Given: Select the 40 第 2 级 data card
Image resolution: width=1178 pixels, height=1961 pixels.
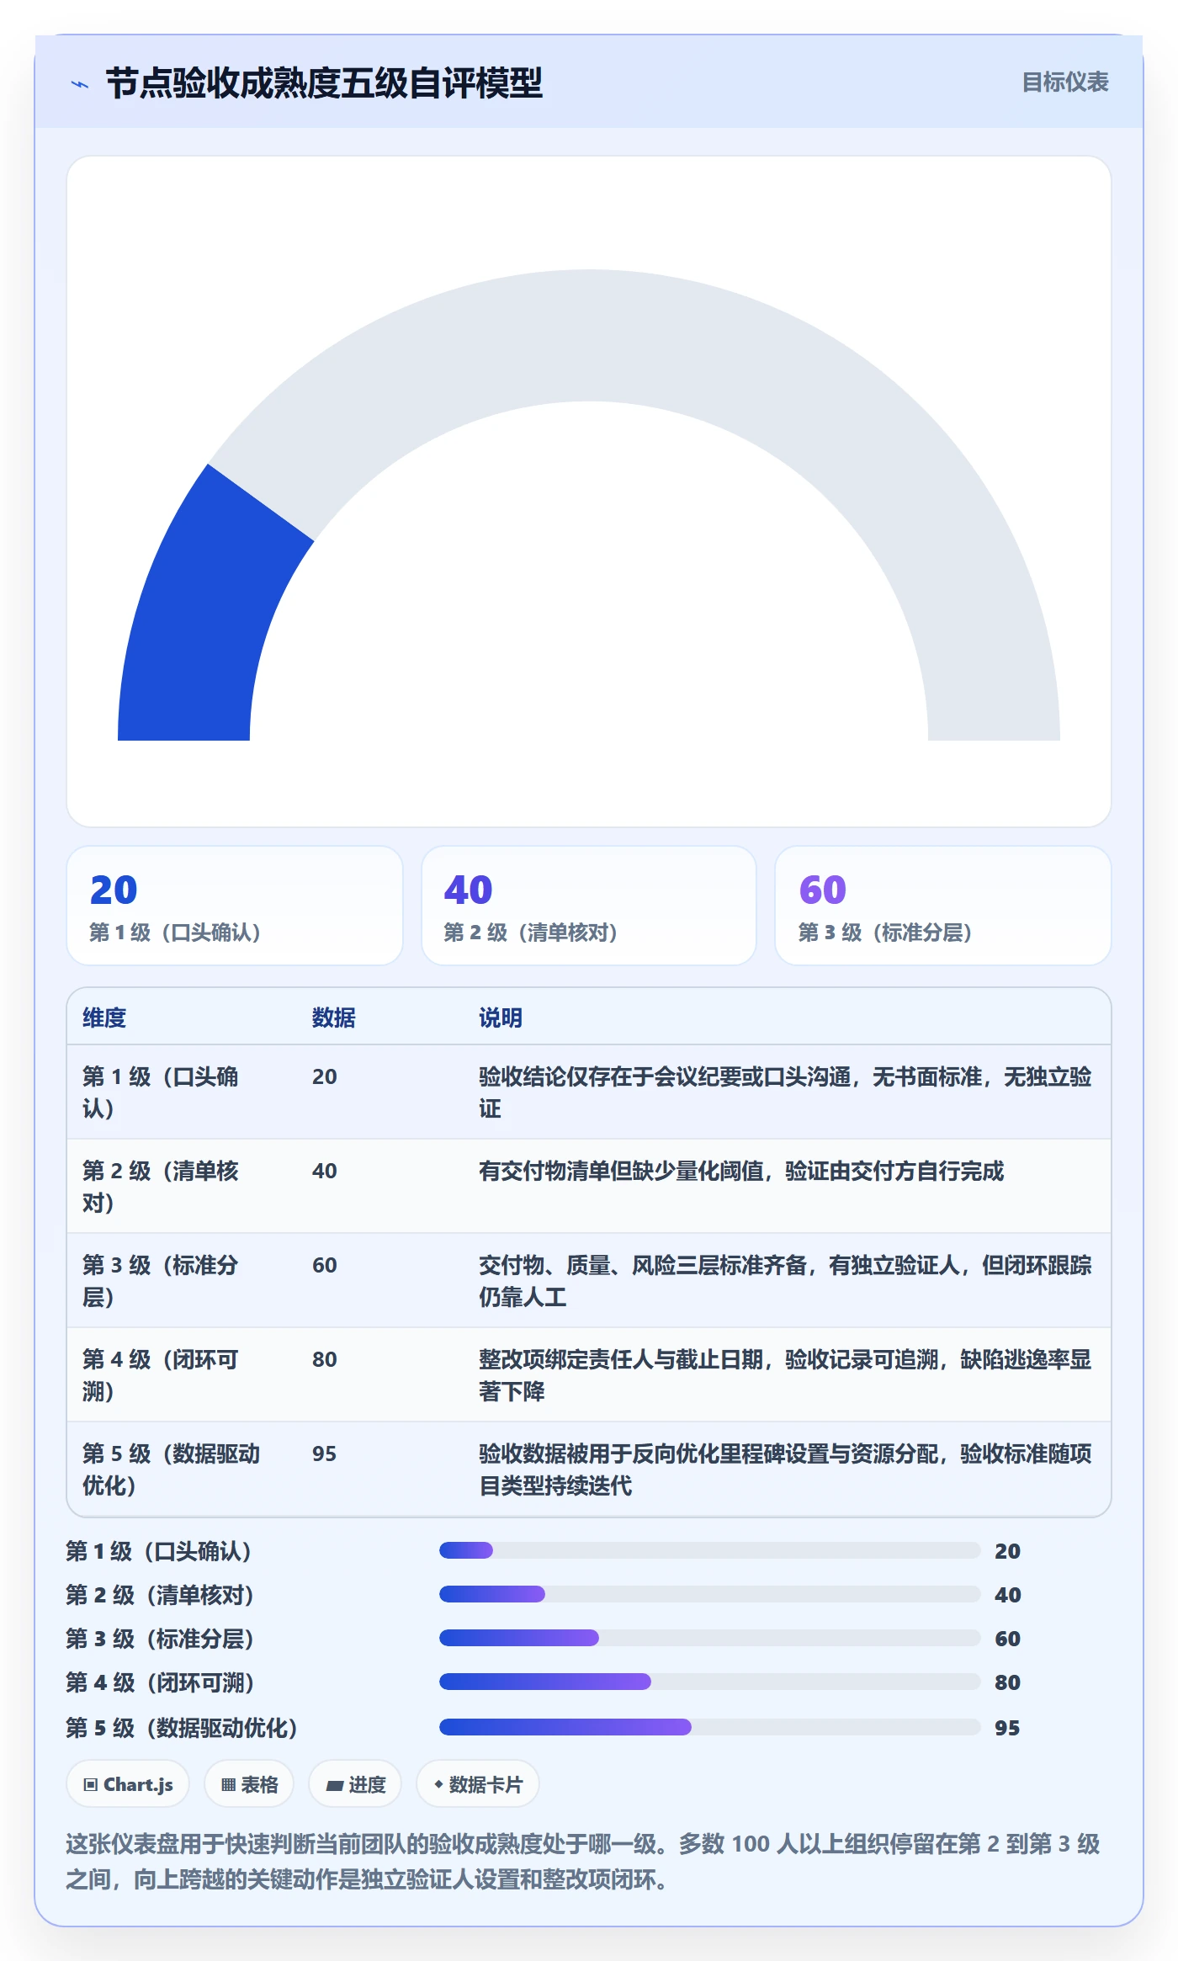Looking at the screenshot, I should [x=589, y=906].
